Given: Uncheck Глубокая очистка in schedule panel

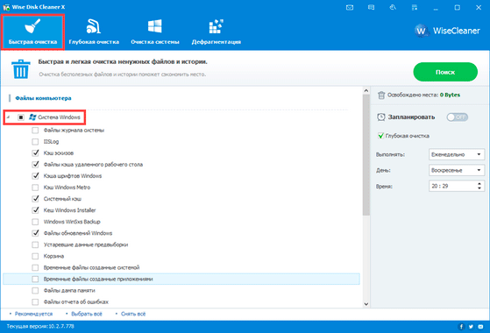Looking at the screenshot, I should point(381,136).
